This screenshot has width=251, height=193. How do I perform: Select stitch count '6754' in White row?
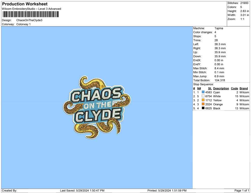point(209,96)
